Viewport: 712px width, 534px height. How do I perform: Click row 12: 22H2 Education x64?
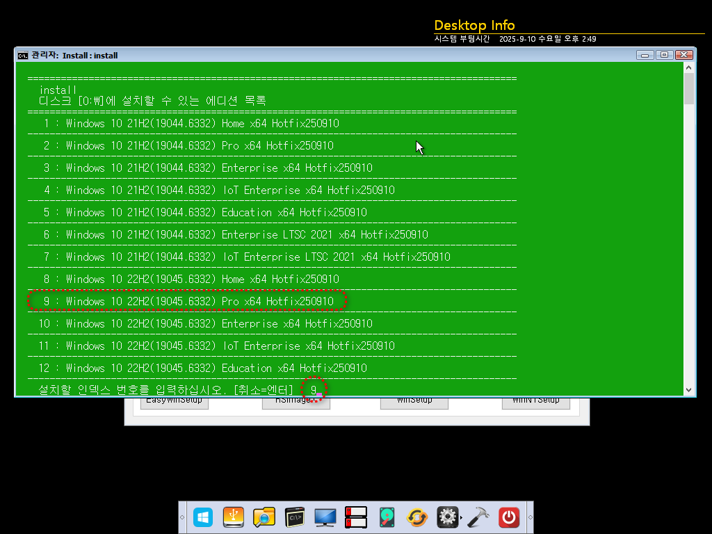(x=202, y=369)
